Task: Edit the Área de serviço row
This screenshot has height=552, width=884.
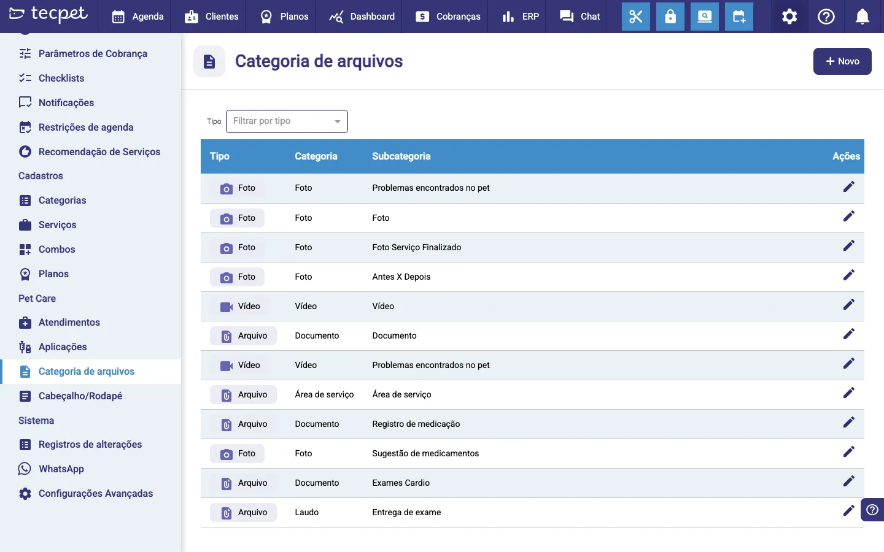Action: (849, 393)
